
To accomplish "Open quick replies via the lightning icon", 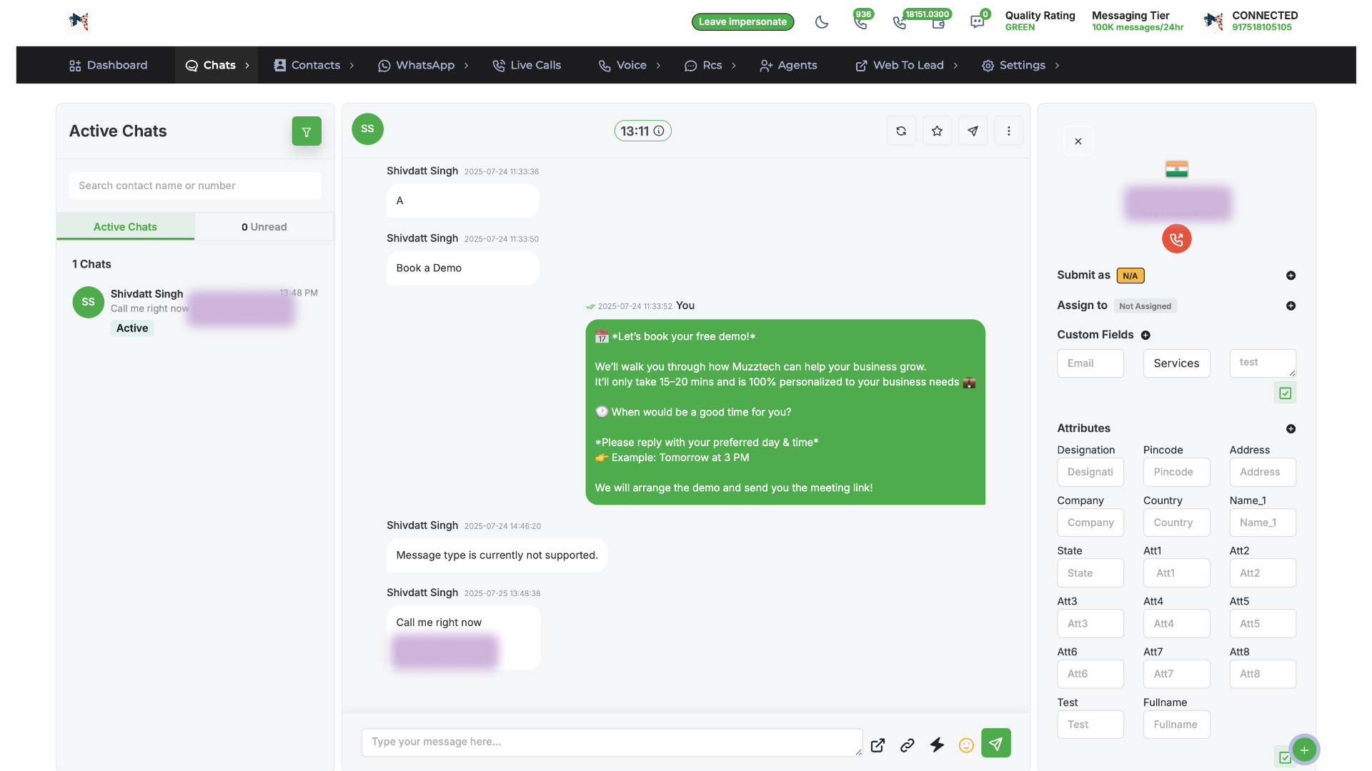I will point(937,745).
